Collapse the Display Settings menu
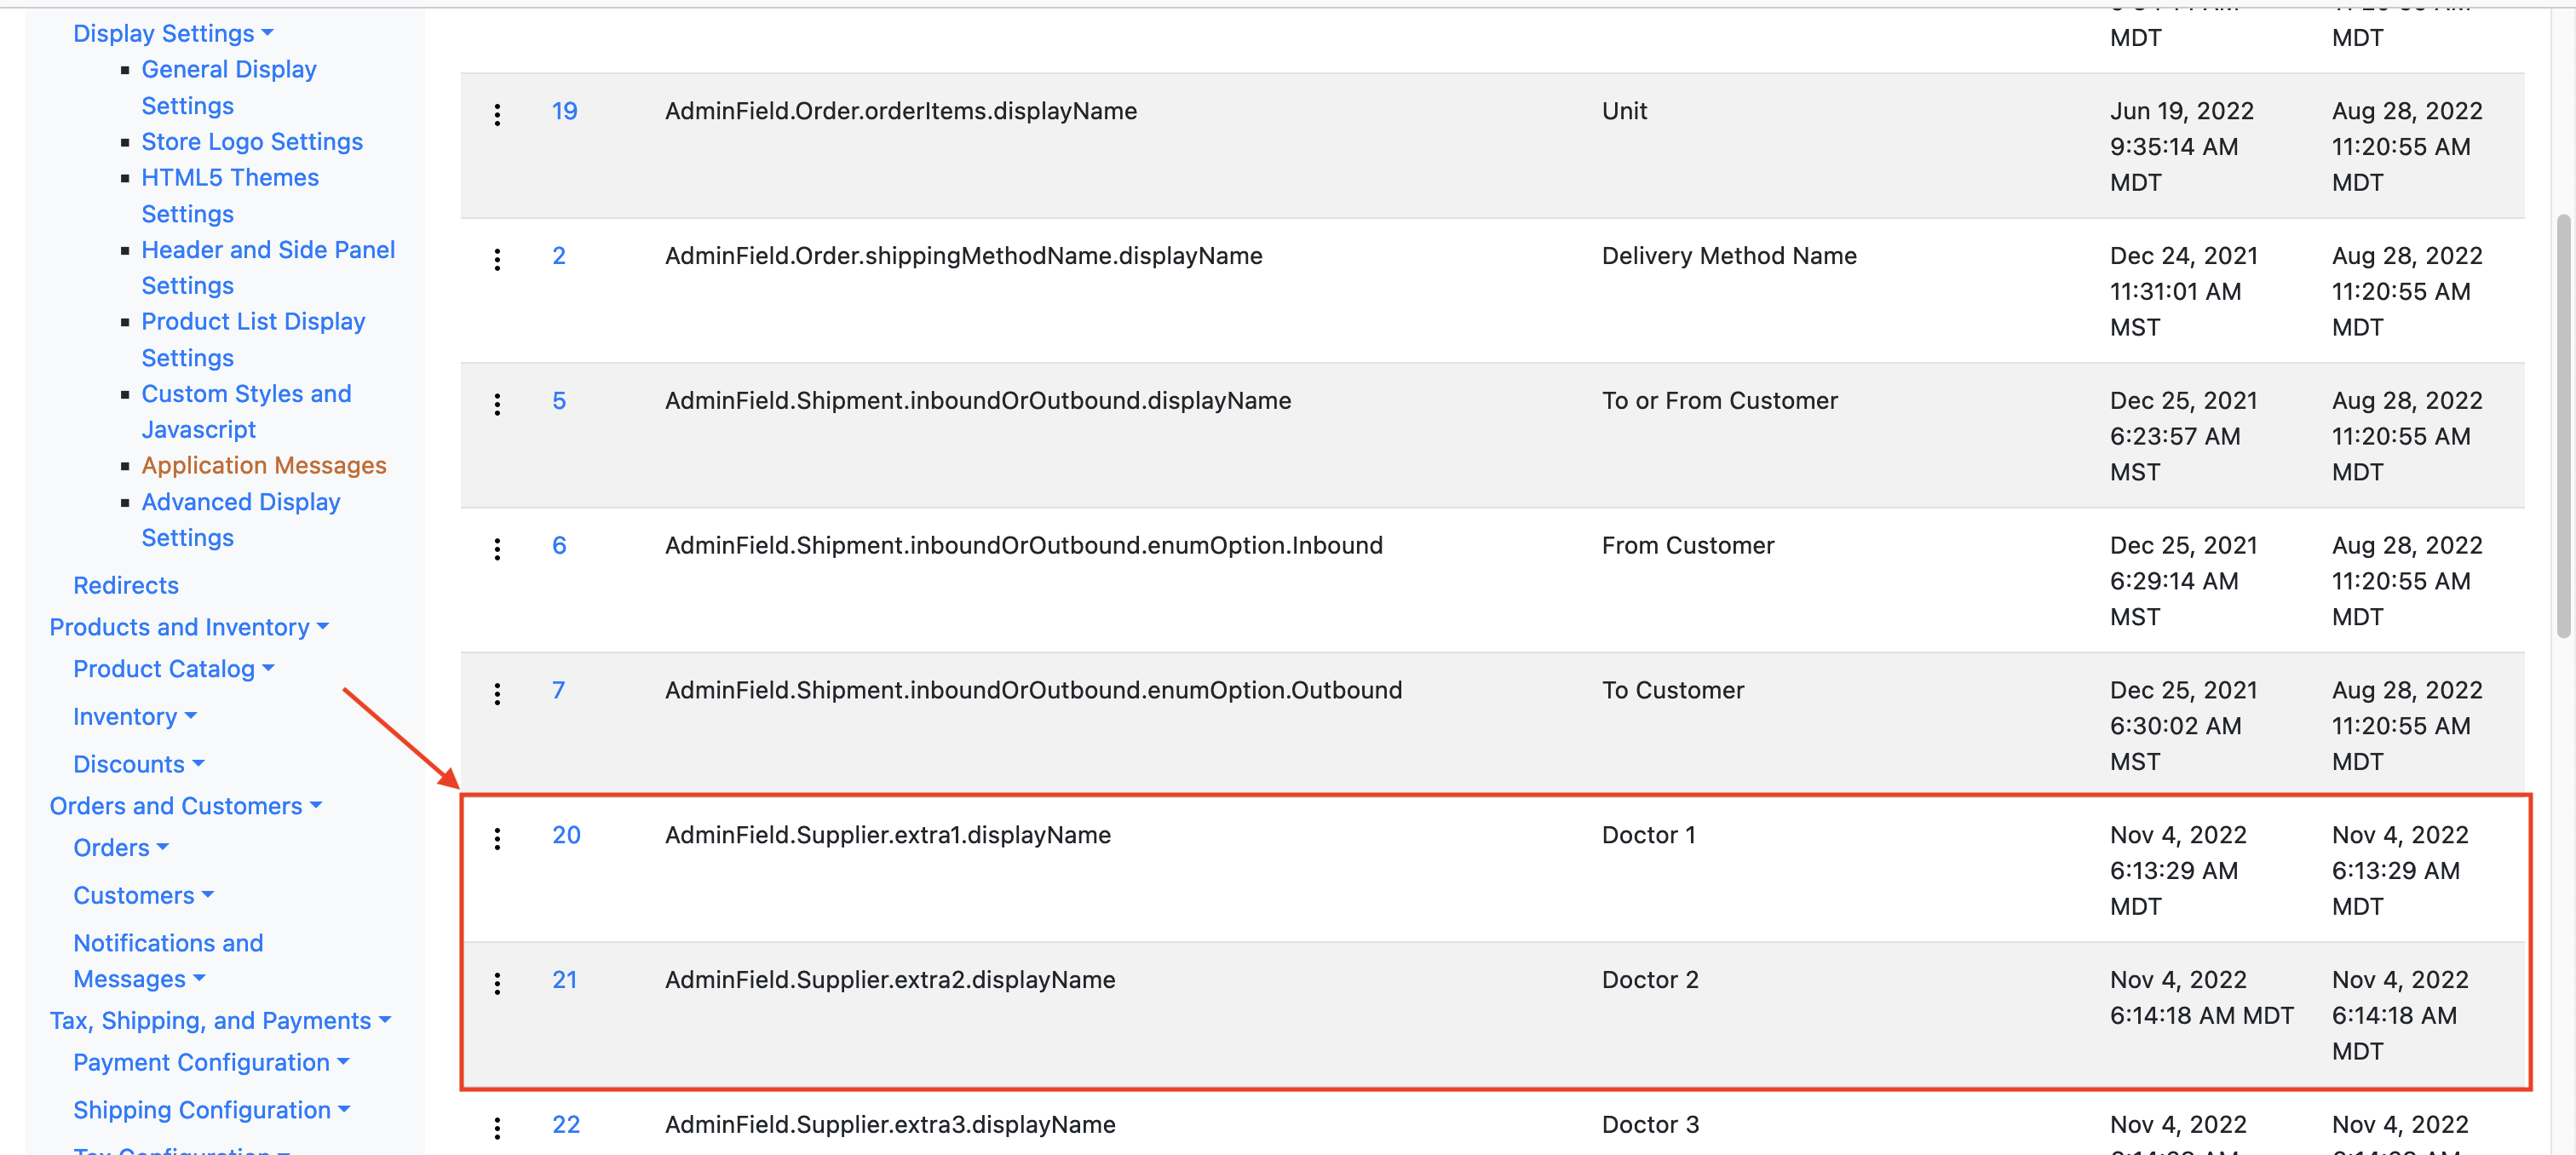Screen dimensions: 2576x1155 (x=173, y=33)
